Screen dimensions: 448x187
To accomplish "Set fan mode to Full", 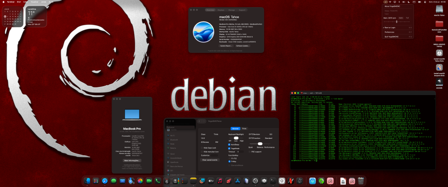I will 407,18.
